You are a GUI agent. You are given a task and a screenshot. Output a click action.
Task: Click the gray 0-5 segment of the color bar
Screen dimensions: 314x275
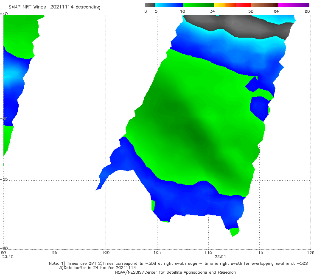(150, 5)
